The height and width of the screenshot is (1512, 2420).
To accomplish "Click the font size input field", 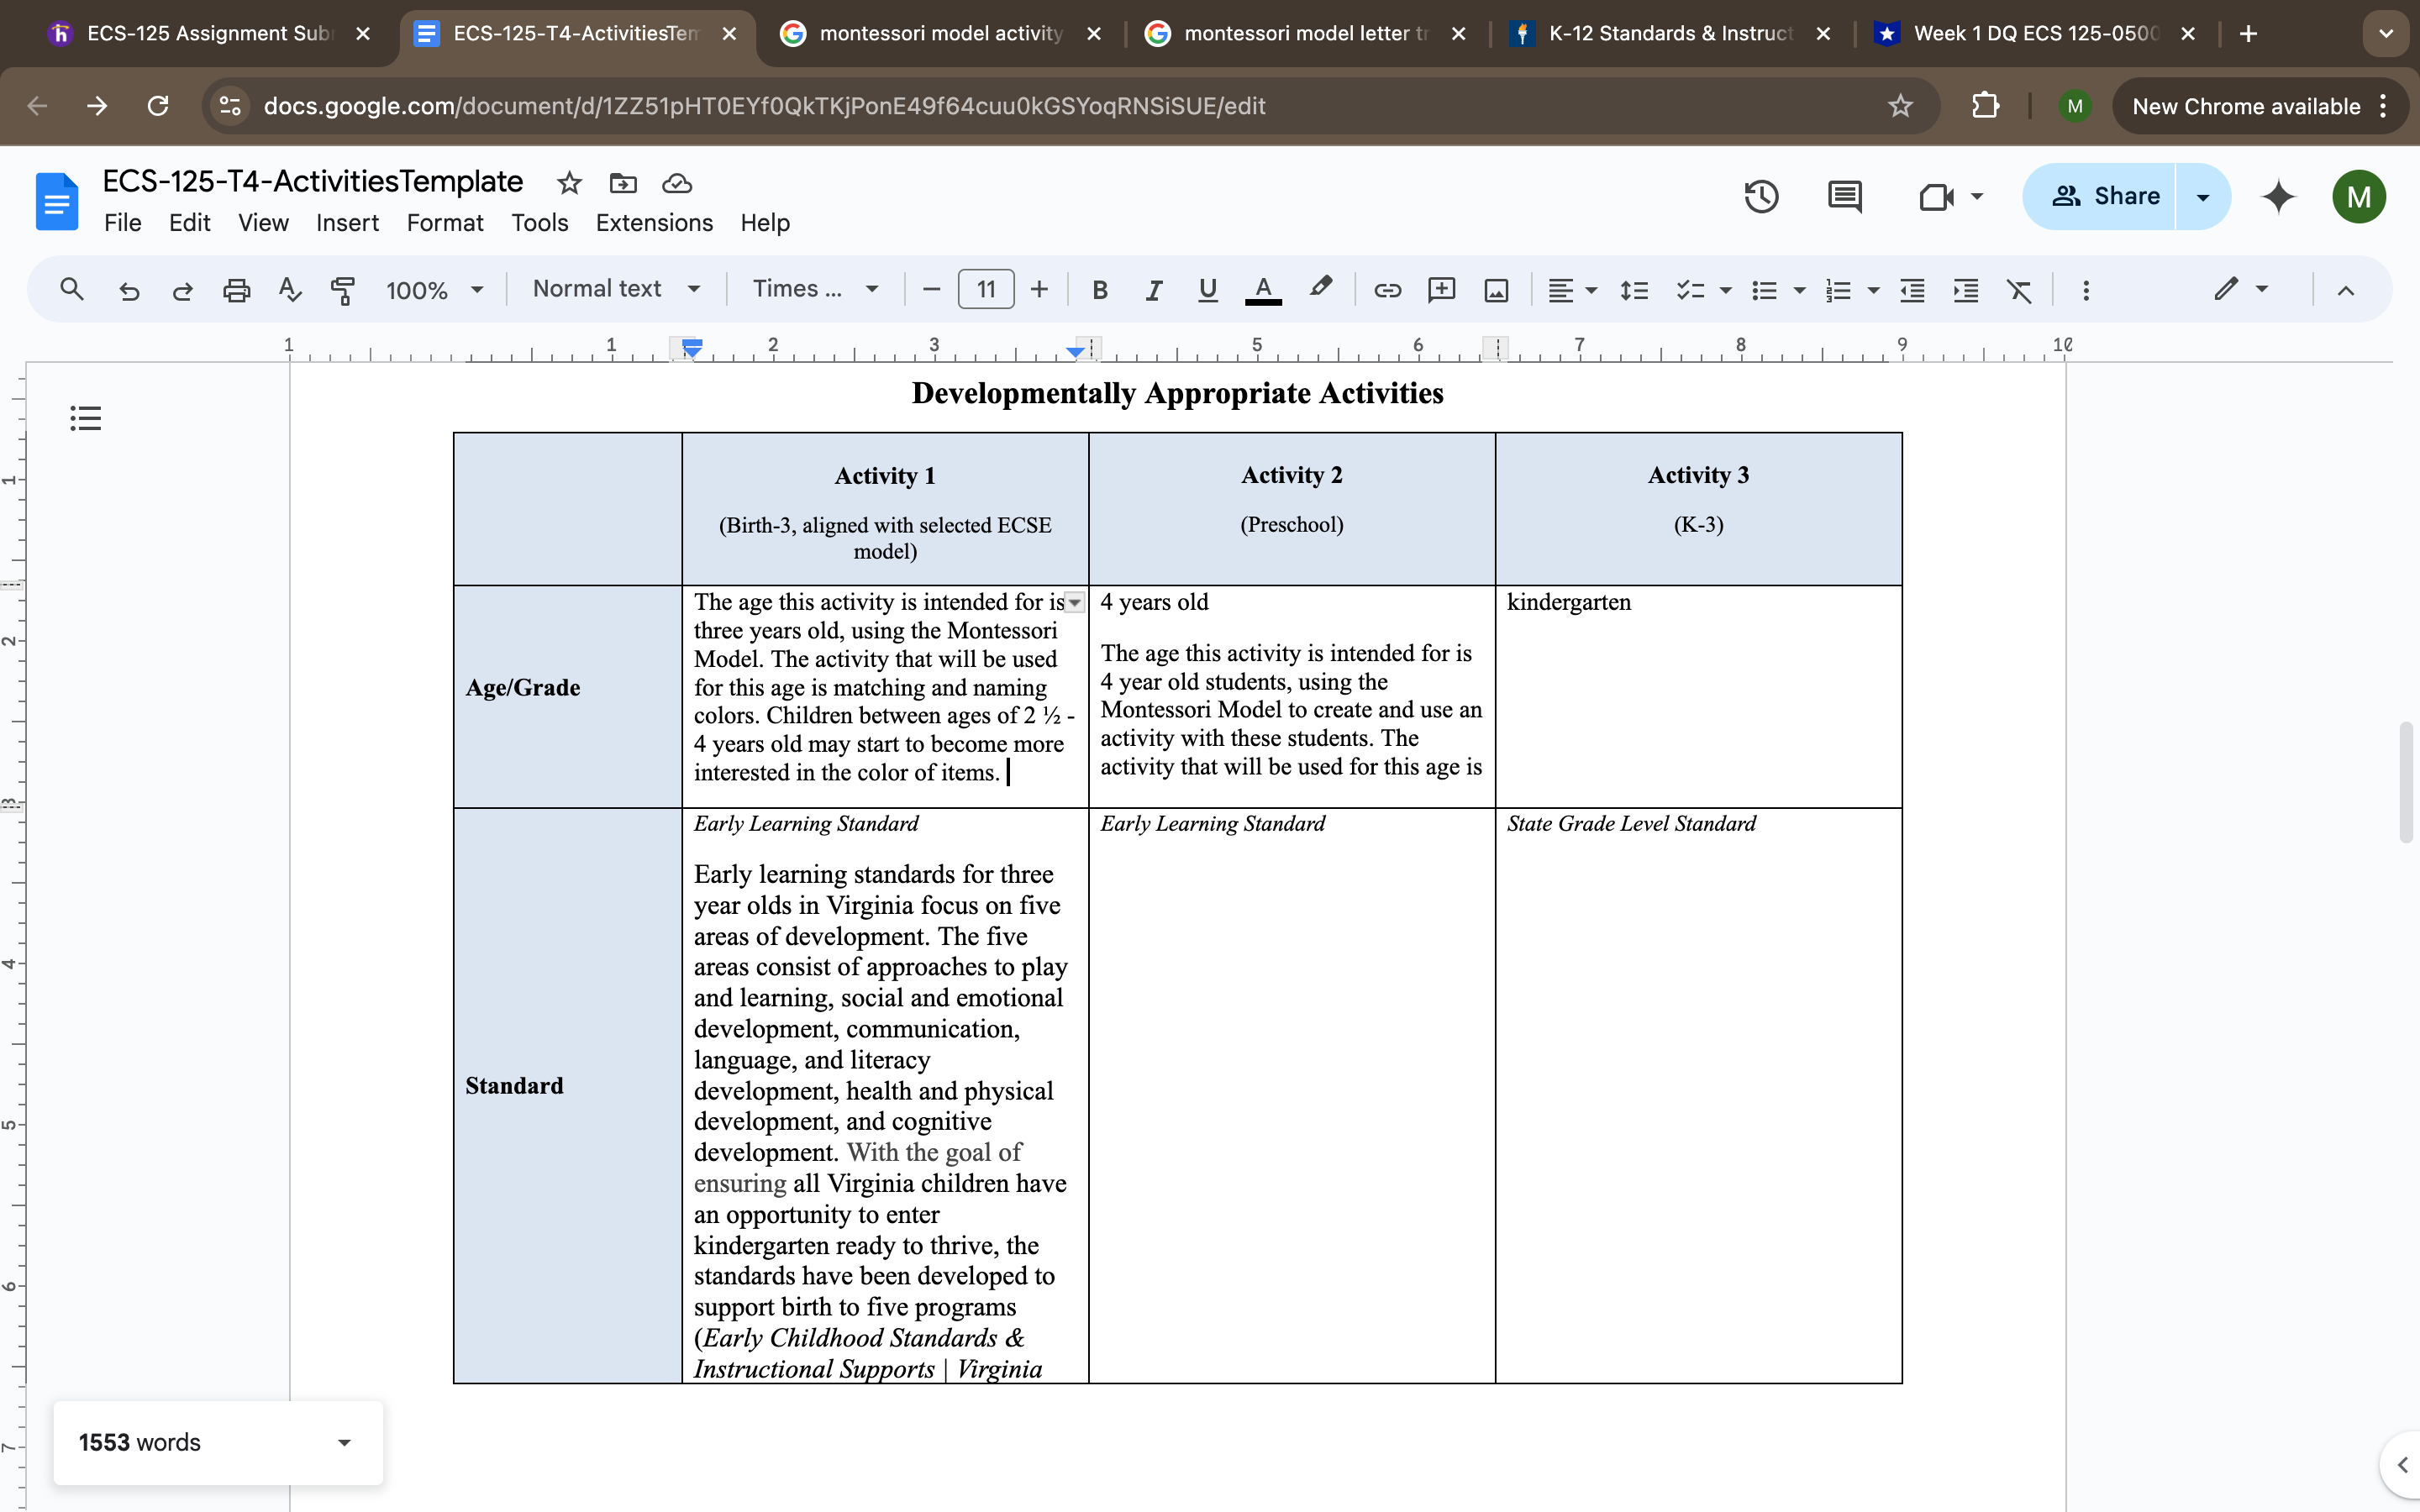I will (985, 290).
